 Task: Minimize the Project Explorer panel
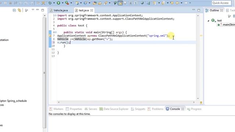37,10
